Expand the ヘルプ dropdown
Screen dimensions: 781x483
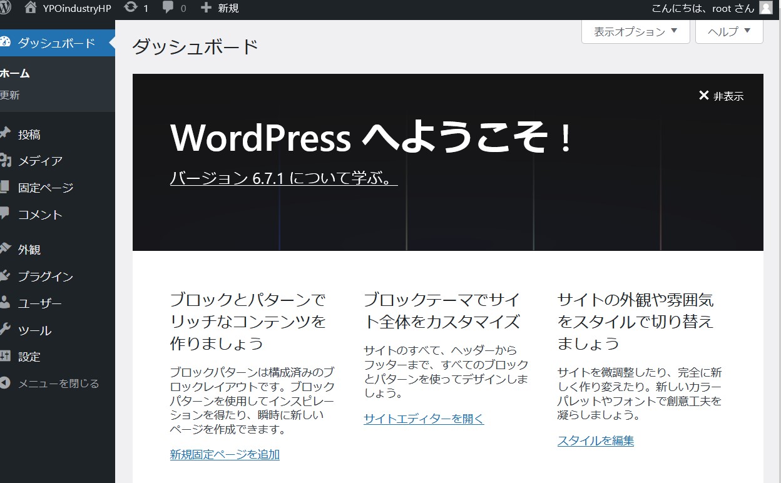coord(729,31)
